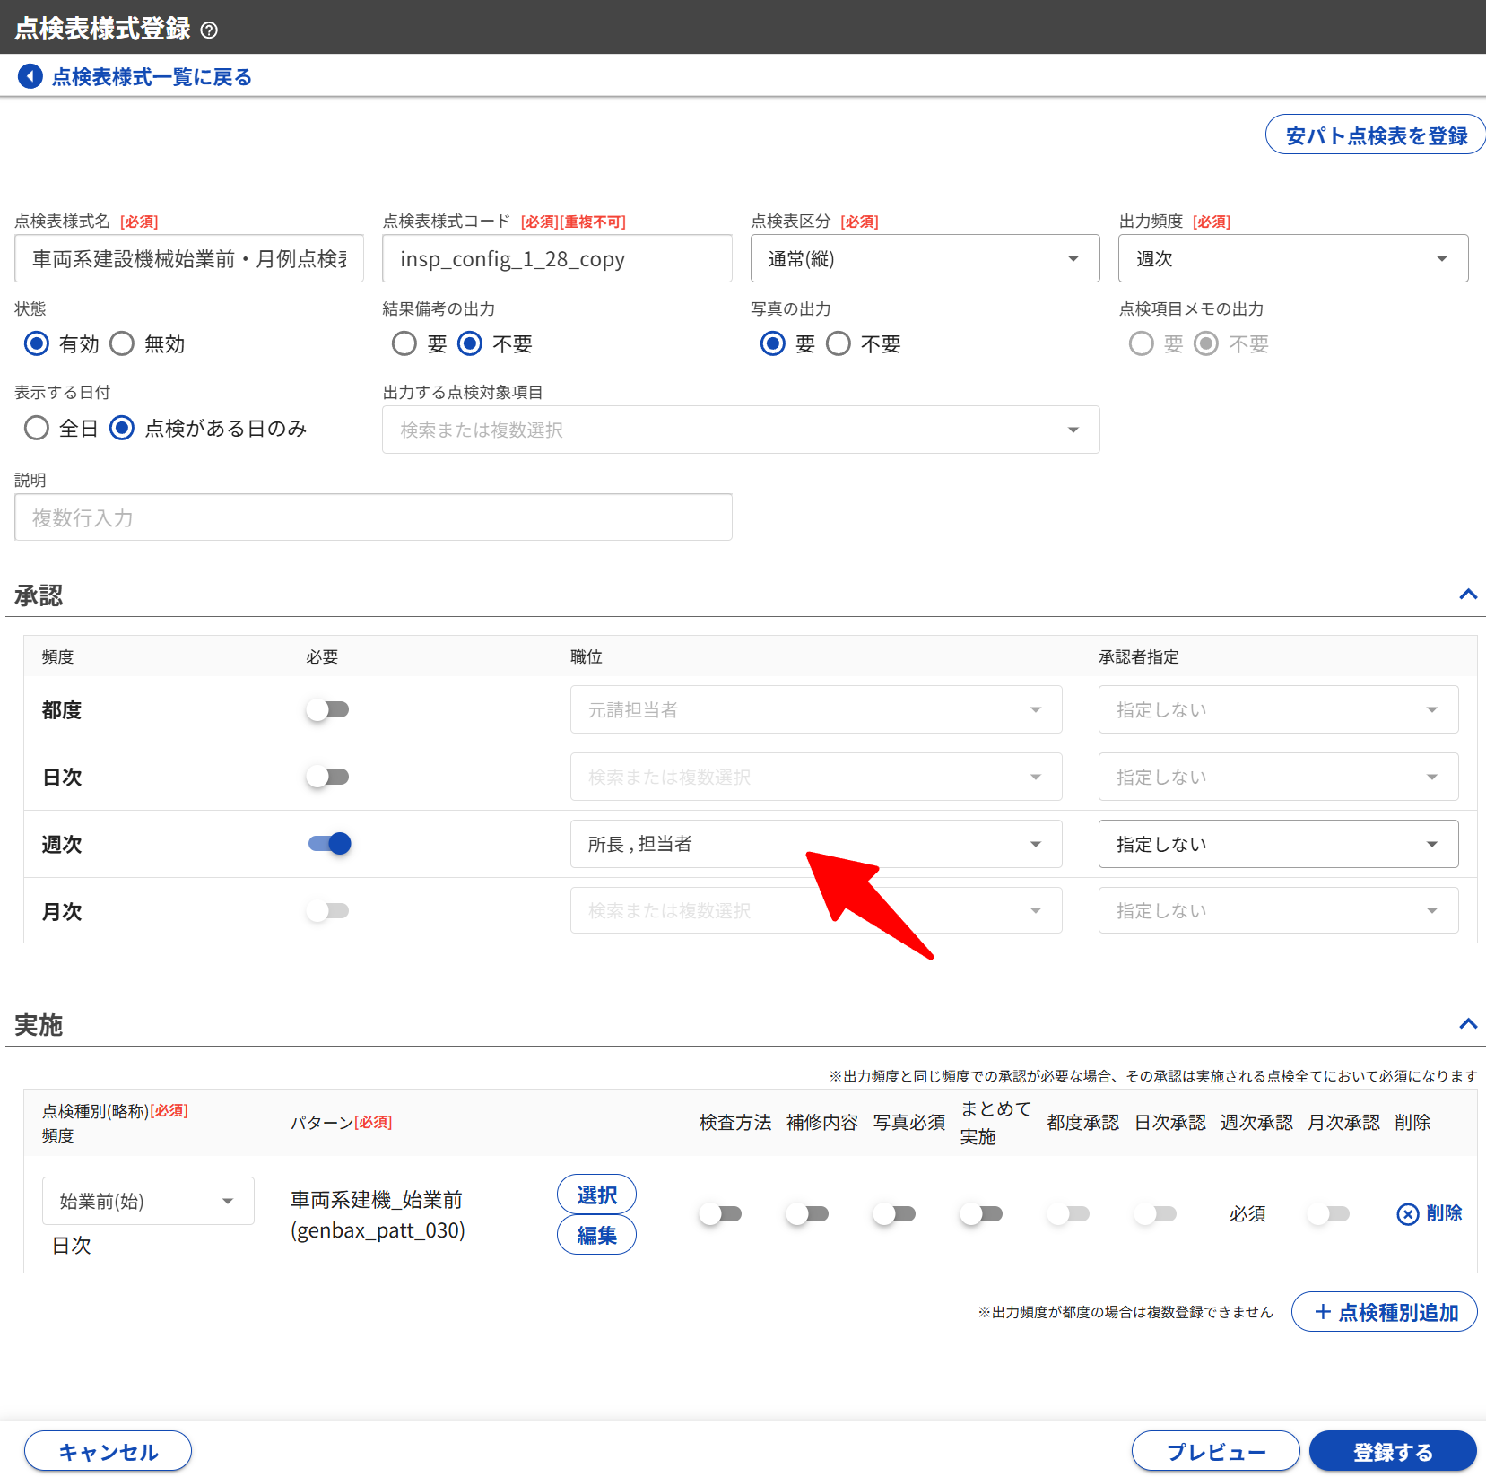Click the 承認者指定 column header
The image size is (1486, 1477).
(x=1139, y=656)
